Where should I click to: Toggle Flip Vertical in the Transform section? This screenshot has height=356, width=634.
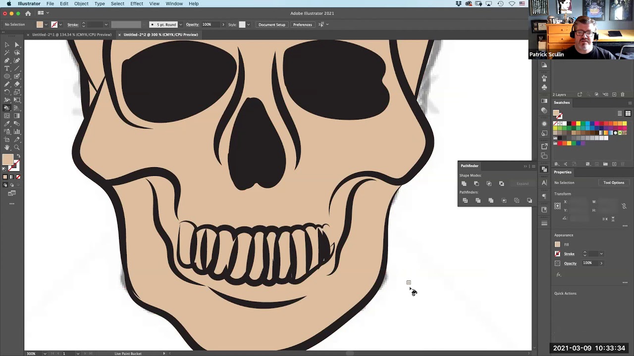pos(613,219)
